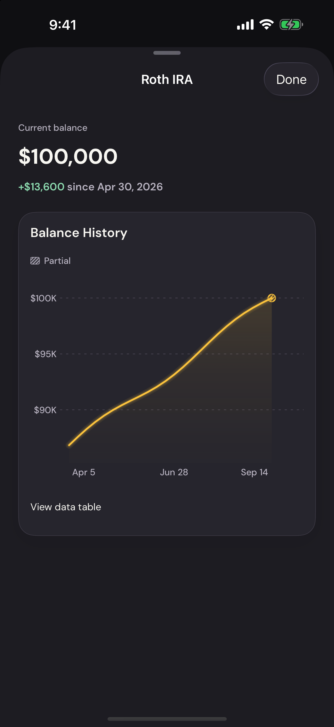Tap the sheet grabber handle
The image size is (334, 727).
[x=167, y=53]
